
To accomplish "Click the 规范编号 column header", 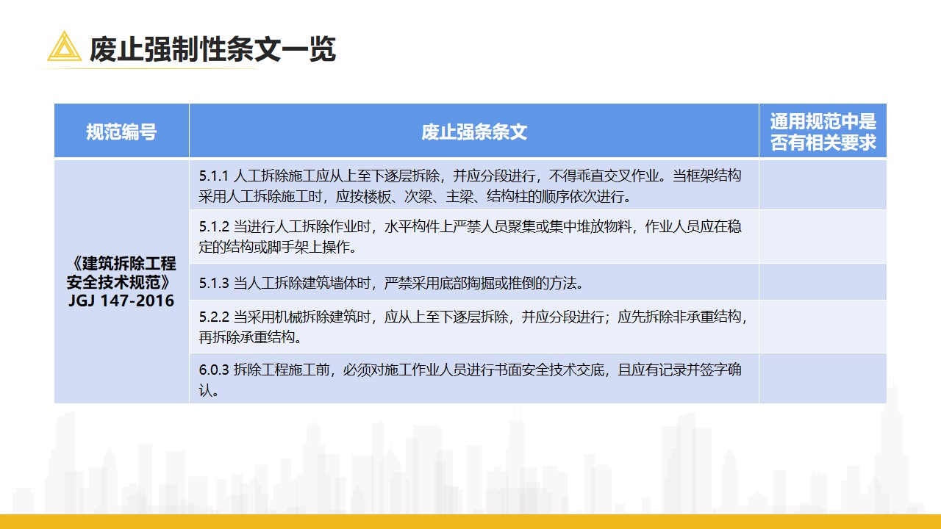I will point(121,132).
